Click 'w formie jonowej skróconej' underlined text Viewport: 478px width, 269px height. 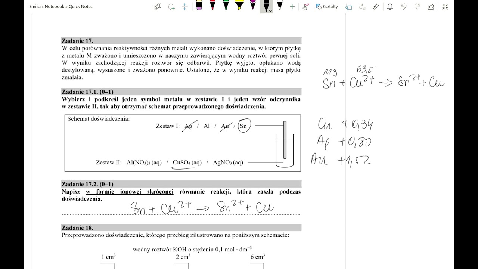click(130, 192)
